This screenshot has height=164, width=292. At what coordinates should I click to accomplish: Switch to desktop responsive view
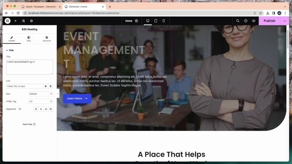pyautogui.click(x=148, y=21)
